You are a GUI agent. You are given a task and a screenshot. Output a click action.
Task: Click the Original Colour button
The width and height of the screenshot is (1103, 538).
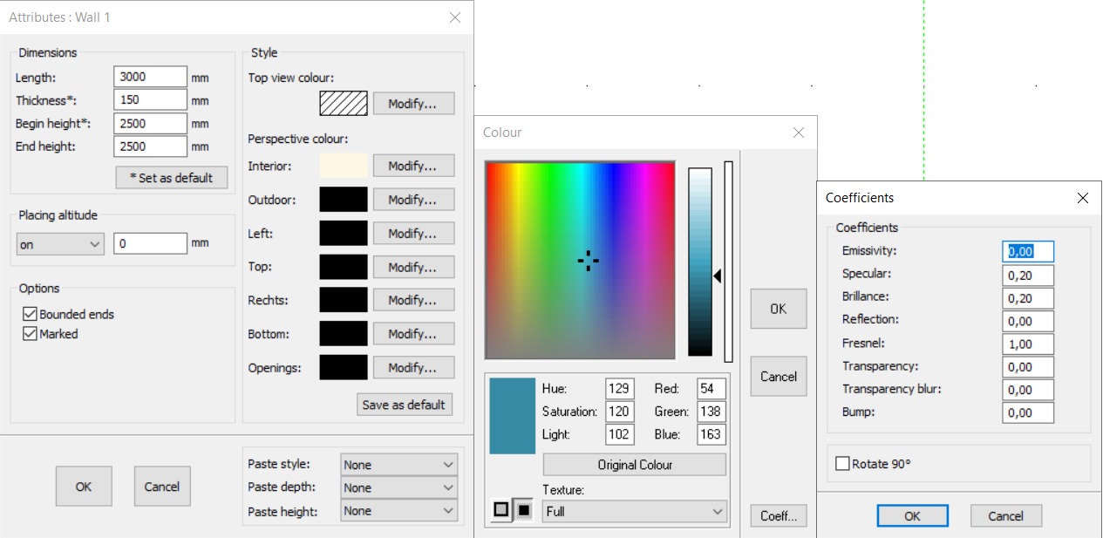coord(634,465)
